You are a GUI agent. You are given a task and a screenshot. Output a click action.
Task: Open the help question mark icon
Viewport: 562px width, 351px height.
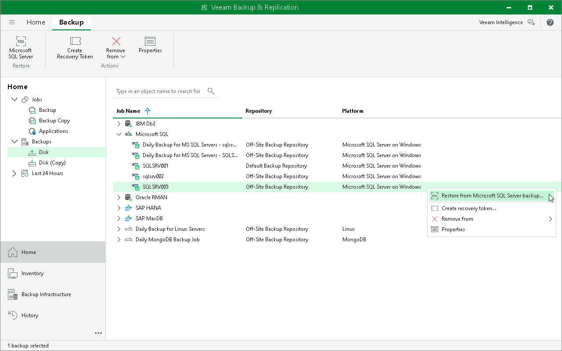[x=550, y=22]
